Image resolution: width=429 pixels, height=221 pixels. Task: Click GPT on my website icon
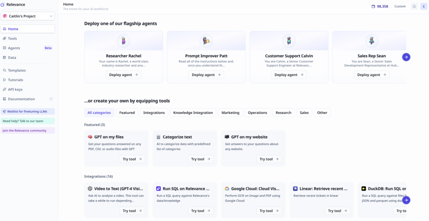pos(227,137)
